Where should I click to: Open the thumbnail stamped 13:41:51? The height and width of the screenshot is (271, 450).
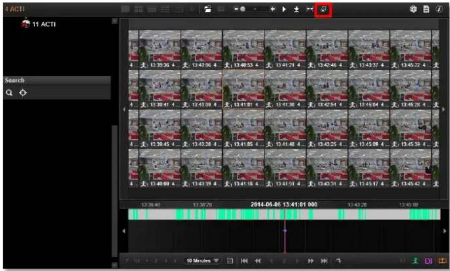tap(285, 168)
